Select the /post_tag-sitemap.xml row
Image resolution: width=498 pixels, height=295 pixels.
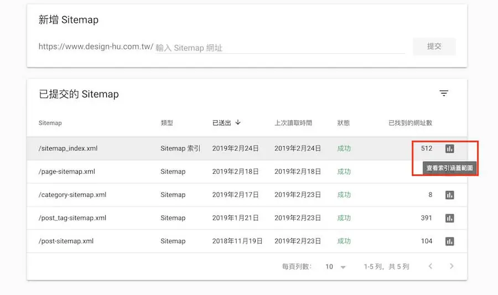[x=247, y=218]
